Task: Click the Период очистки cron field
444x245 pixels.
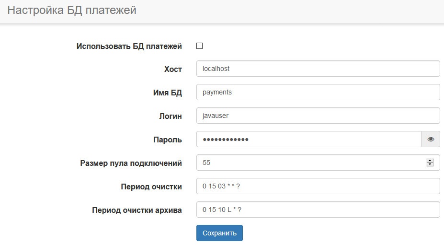Action: 318,187
